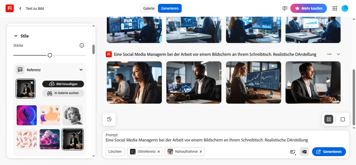The height and width of the screenshot is (165, 356).
Task: Open the user profile avatar
Action: 345,8
